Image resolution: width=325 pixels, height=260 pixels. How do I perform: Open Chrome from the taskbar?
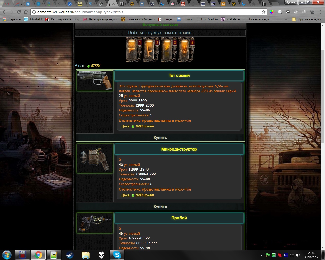pyautogui.click(x=38, y=255)
